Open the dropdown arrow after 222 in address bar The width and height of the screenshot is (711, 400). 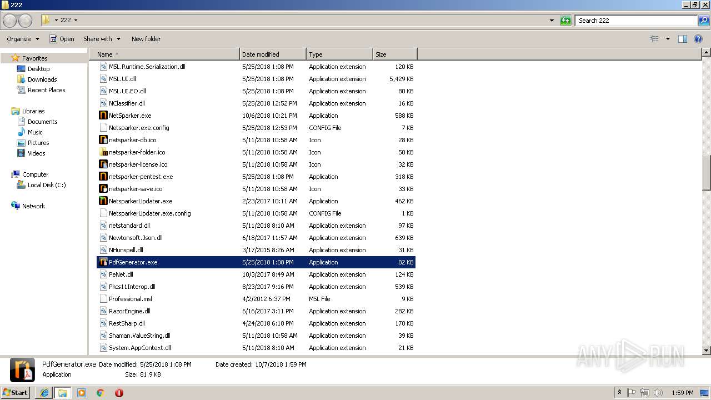click(76, 21)
